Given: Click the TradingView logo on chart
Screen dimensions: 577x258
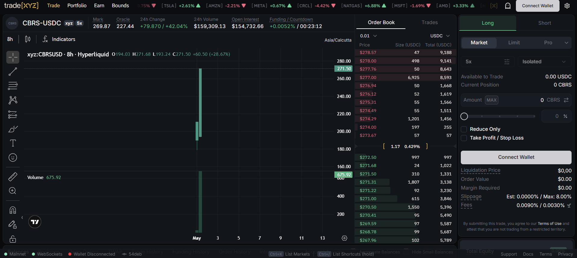Looking at the screenshot, I should pyautogui.click(x=35, y=222).
